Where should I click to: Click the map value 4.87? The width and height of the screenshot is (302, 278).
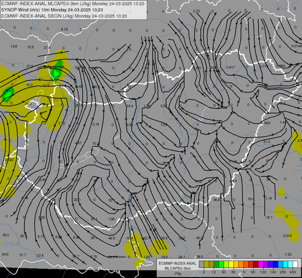pos(78,143)
